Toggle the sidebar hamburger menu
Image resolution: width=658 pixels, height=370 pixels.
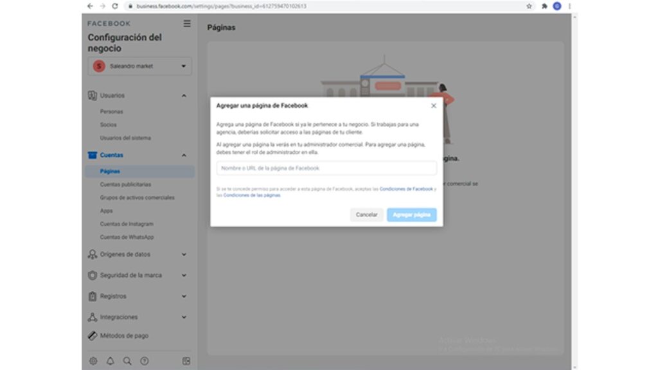[x=187, y=24]
